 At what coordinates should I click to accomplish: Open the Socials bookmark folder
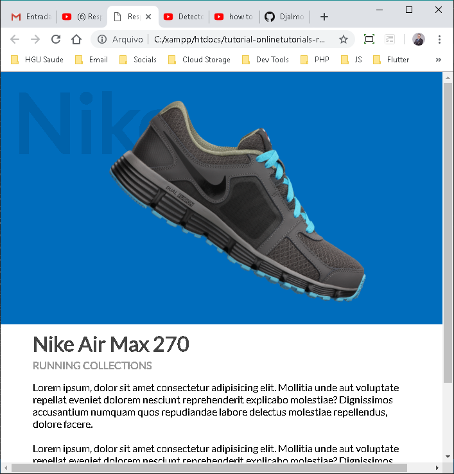[138, 60]
